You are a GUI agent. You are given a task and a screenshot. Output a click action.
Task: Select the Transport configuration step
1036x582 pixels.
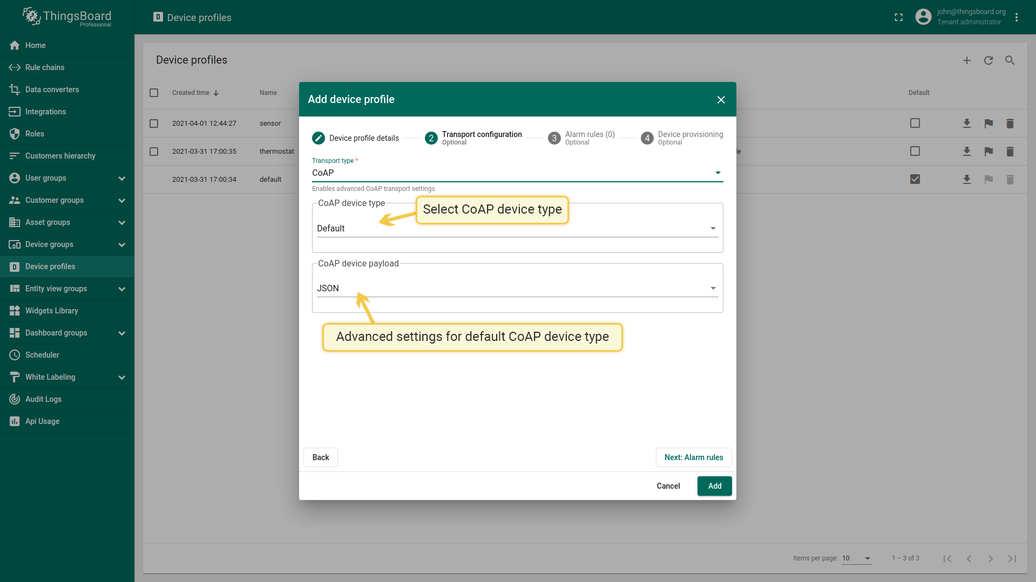pos(473,138)
